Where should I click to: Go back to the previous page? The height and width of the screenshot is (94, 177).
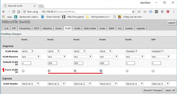pos(4,12)
